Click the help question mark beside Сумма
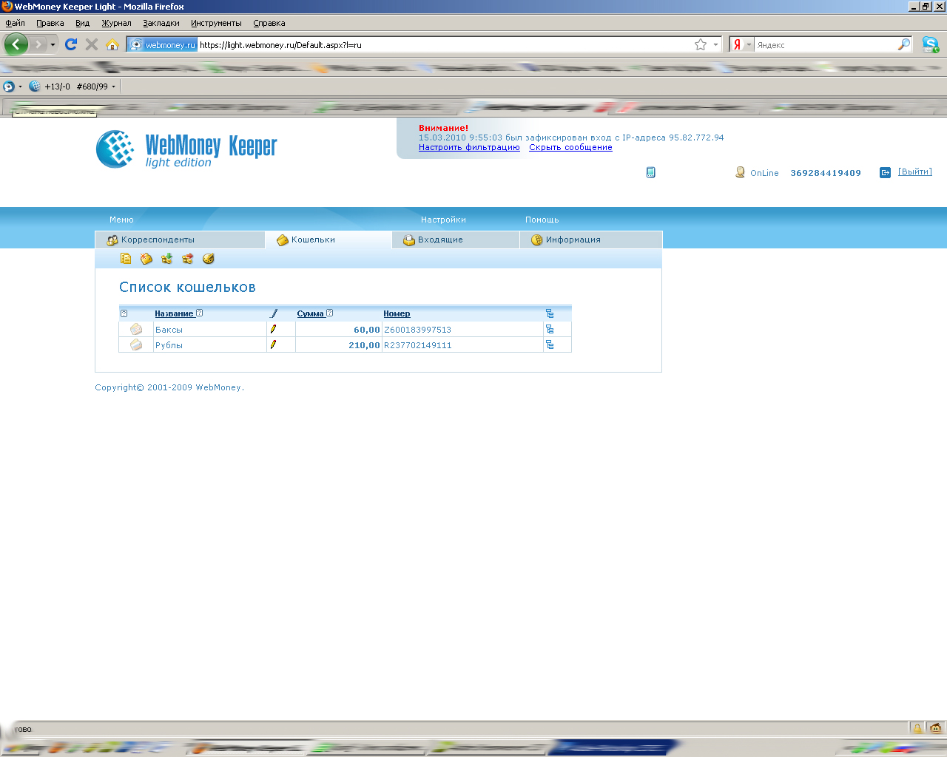Screen dimensions: 947x757 329,313
